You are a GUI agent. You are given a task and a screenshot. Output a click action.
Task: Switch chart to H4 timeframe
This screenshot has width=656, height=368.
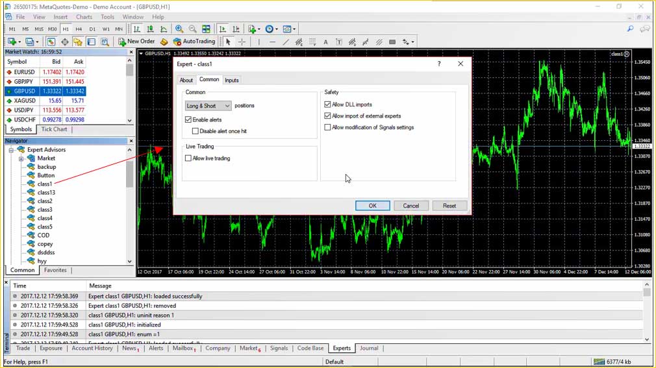click(79, 29)
